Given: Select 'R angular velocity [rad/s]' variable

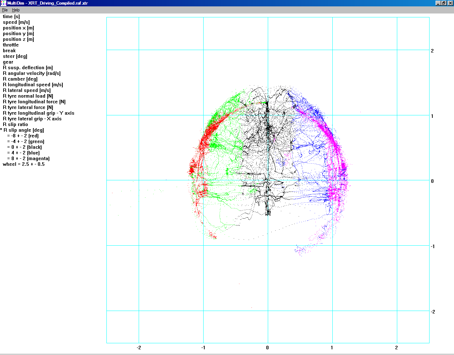Looking at the screenshot, I should click(32, 73).
